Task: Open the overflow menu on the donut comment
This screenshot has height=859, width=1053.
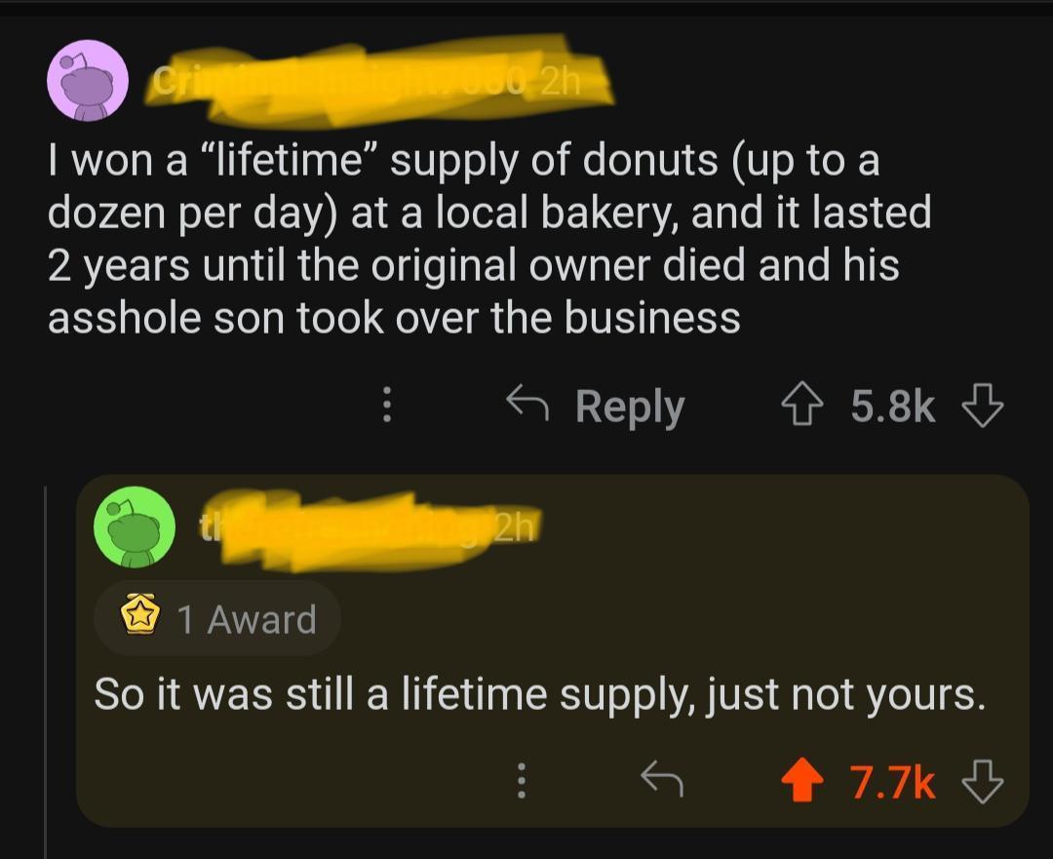Action: 386,407
